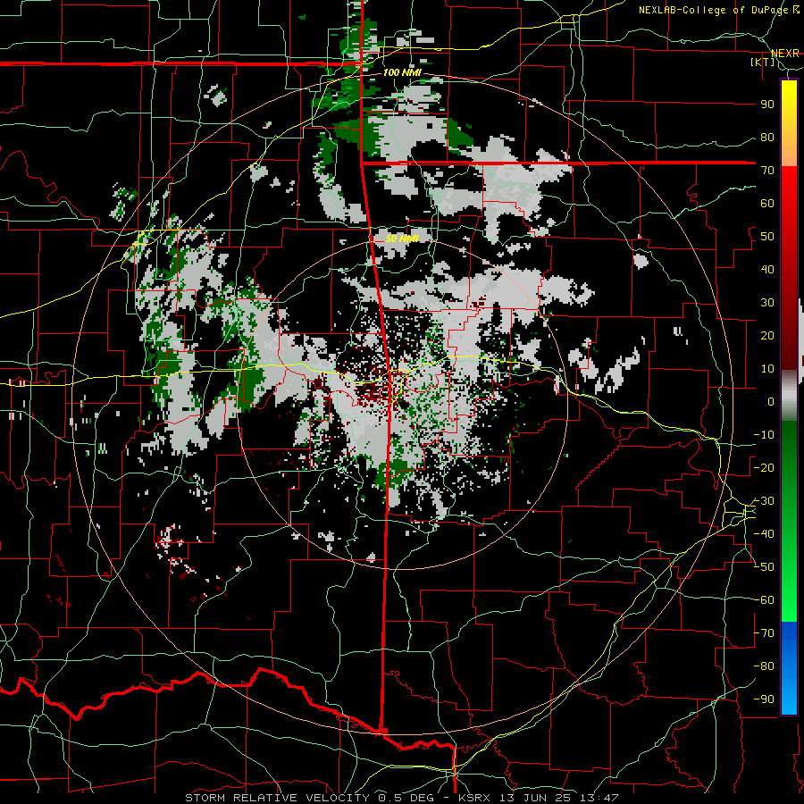Click the 10 value on the velocity scale

click(767, 369)
